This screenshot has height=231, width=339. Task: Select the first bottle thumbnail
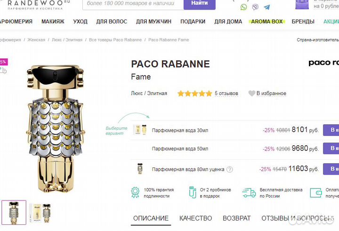tap(14, 212)
